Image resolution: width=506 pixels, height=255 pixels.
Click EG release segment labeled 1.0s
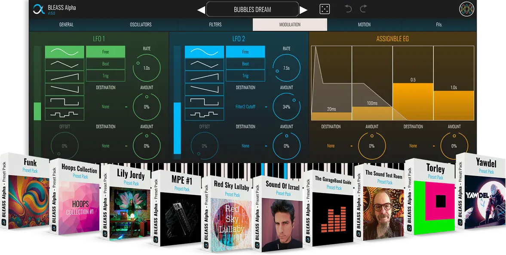(454, 83)
